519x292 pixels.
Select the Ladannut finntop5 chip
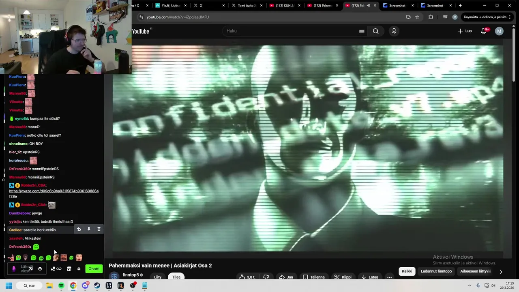pyautogui.click(x=436, y=271)
